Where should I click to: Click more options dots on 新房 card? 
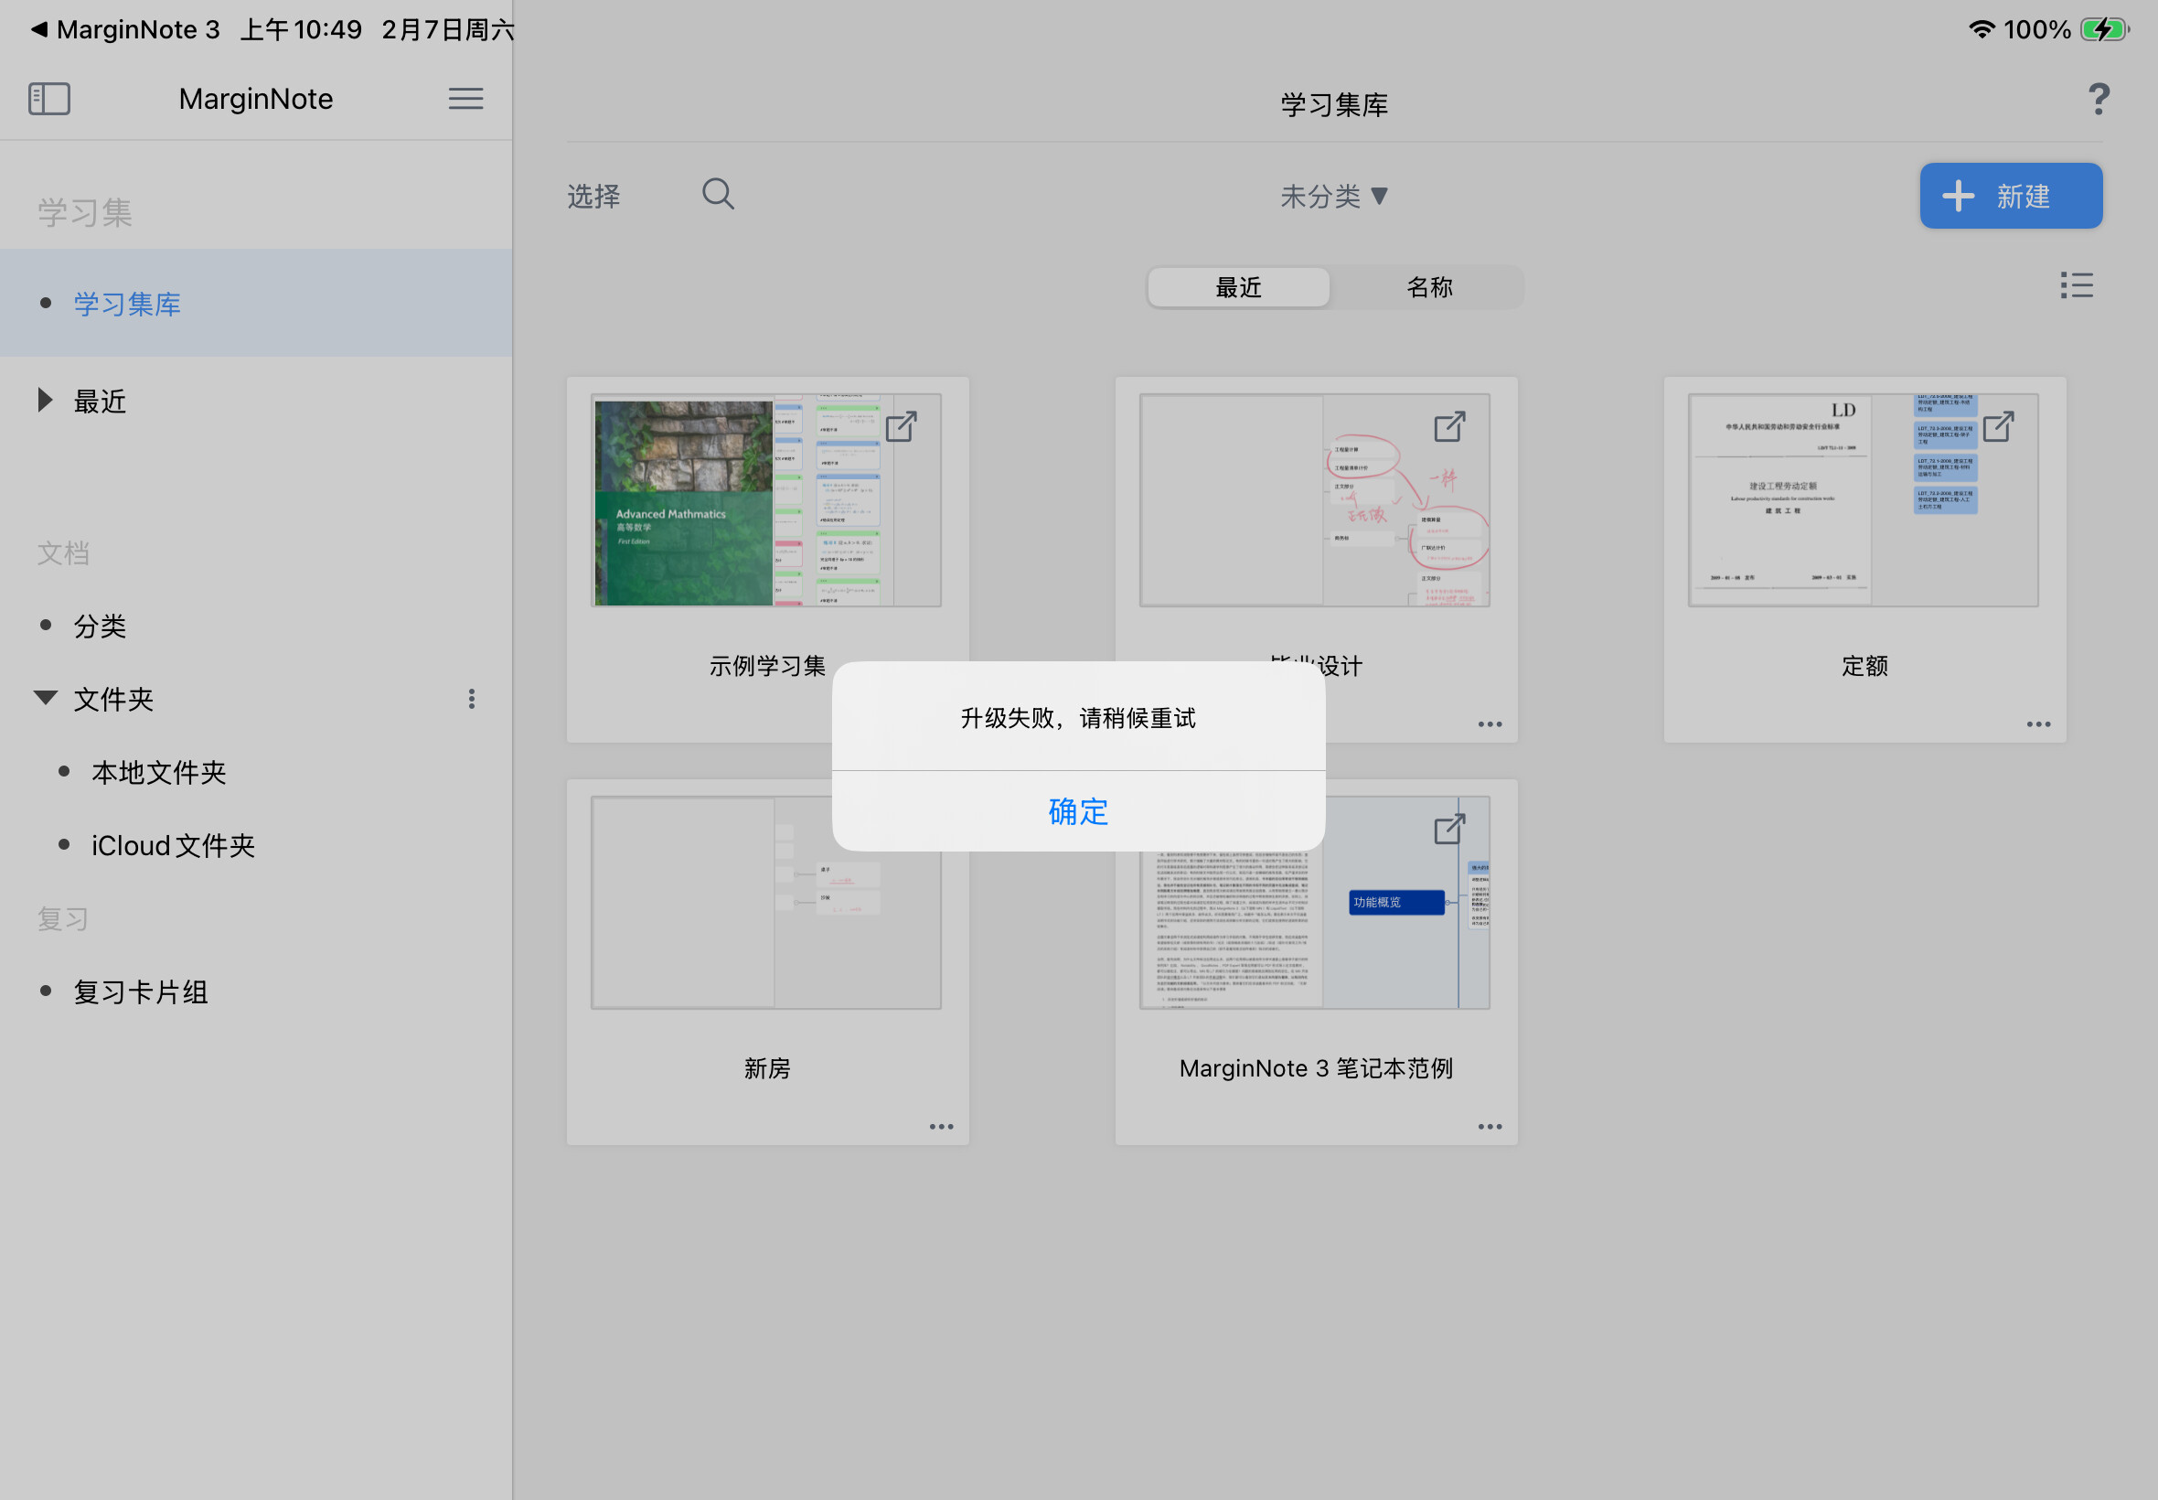(940, 1126)
